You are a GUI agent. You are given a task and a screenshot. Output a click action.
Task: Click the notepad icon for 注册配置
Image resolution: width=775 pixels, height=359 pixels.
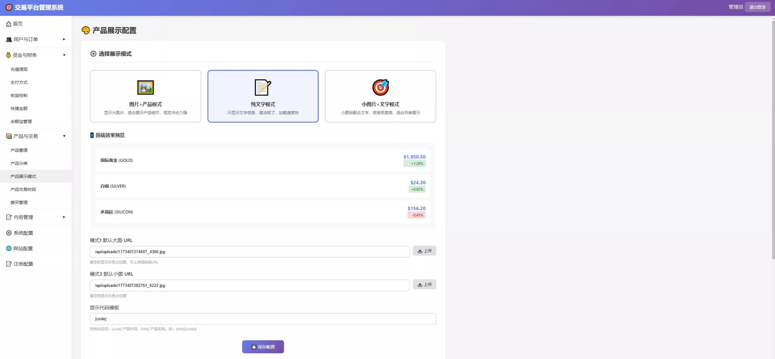pos(9,264)
